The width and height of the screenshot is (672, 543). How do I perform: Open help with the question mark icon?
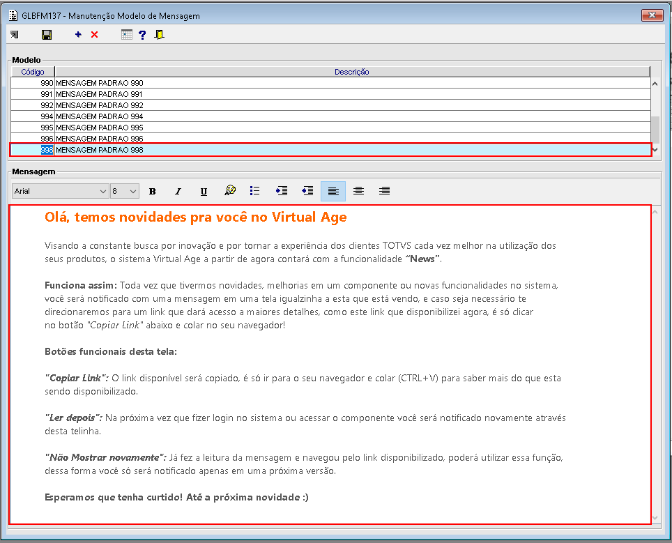[x=142, y=35]
